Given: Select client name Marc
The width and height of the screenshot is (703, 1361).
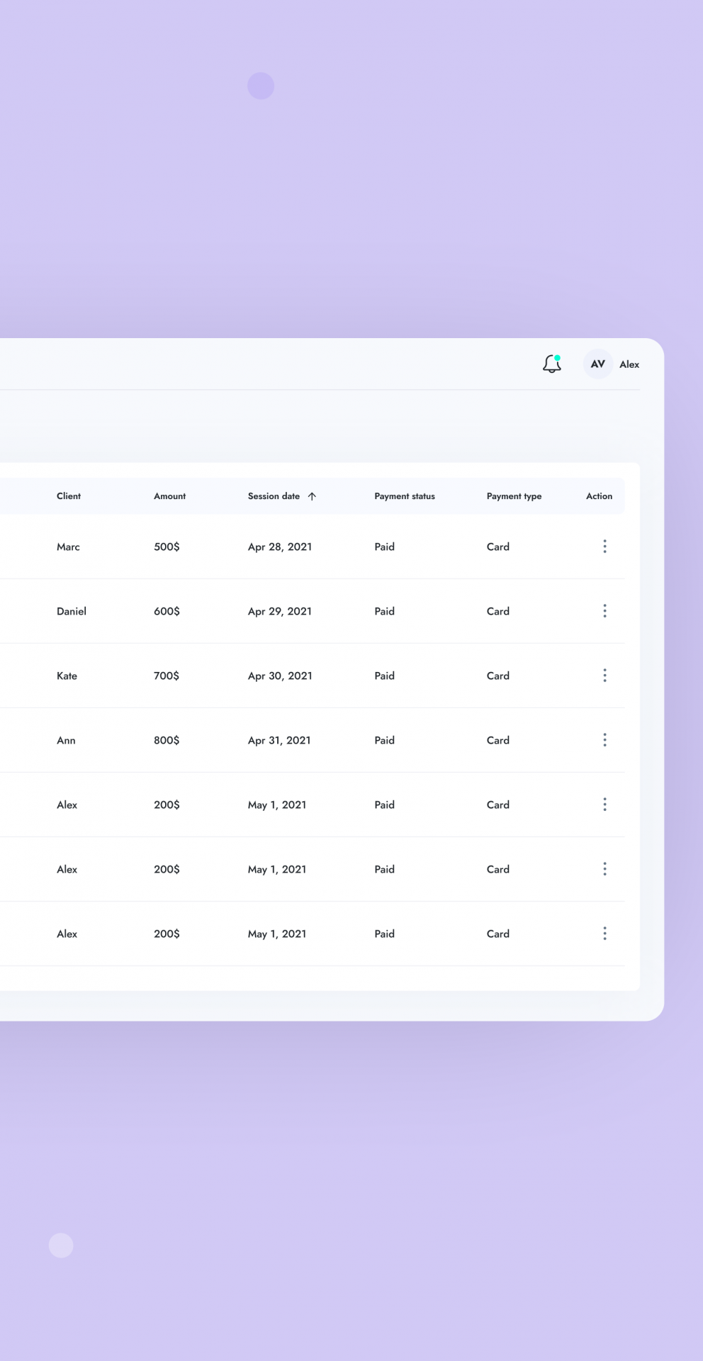Looking at the screenshot, I should (x=68, y=547).
